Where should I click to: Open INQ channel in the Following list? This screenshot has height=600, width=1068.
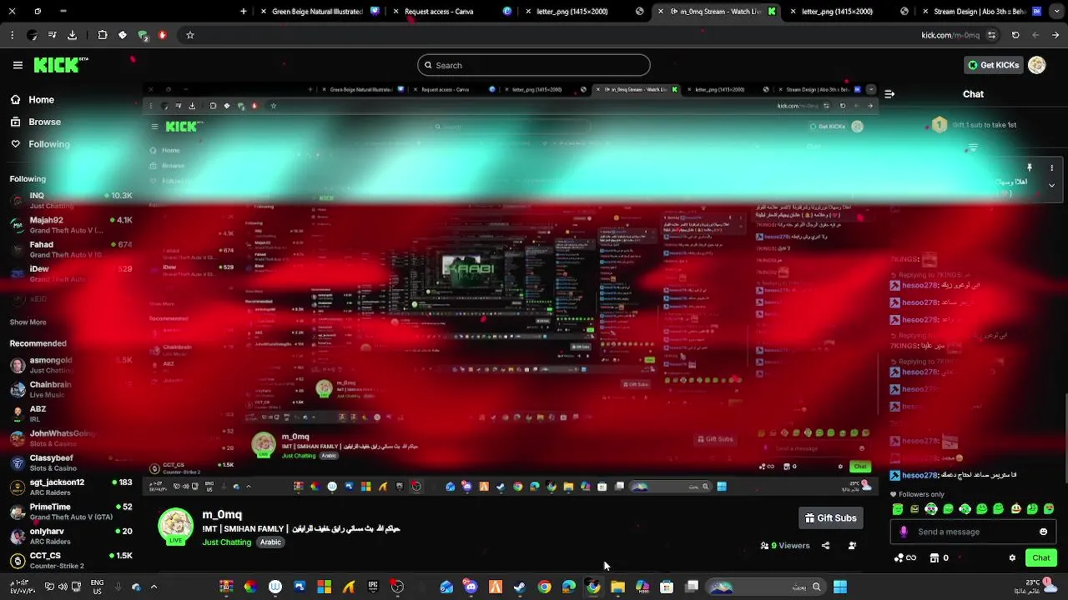pyautogui.click(x=71, y=200)
